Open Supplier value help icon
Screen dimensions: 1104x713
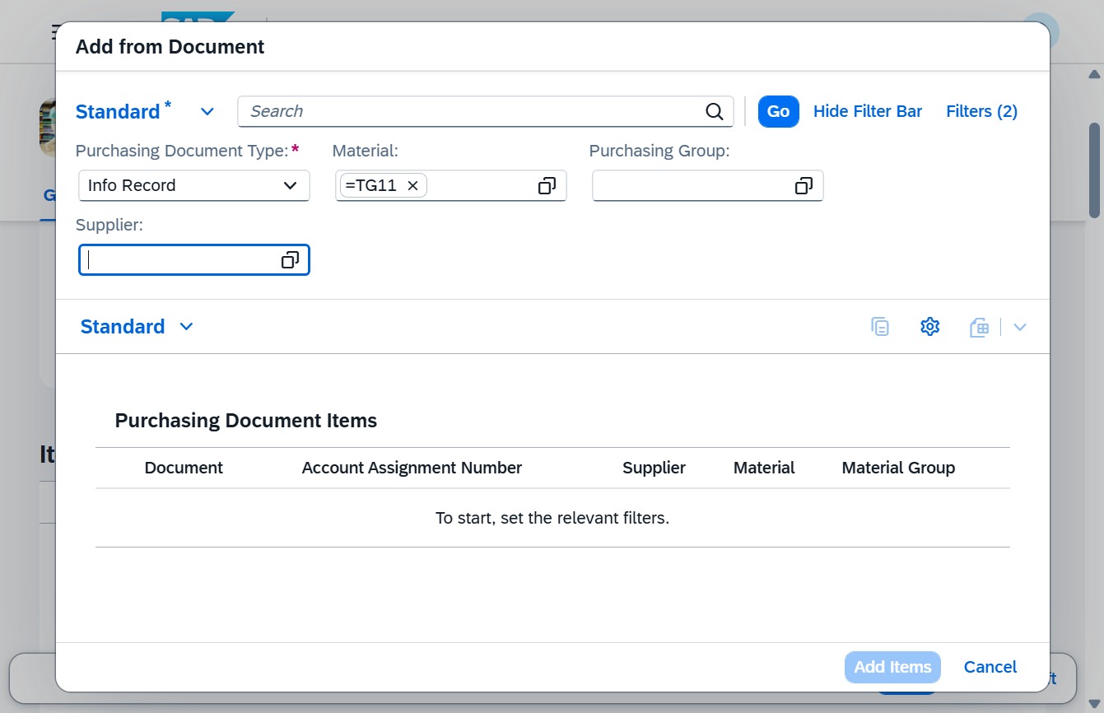pos(290,260)
